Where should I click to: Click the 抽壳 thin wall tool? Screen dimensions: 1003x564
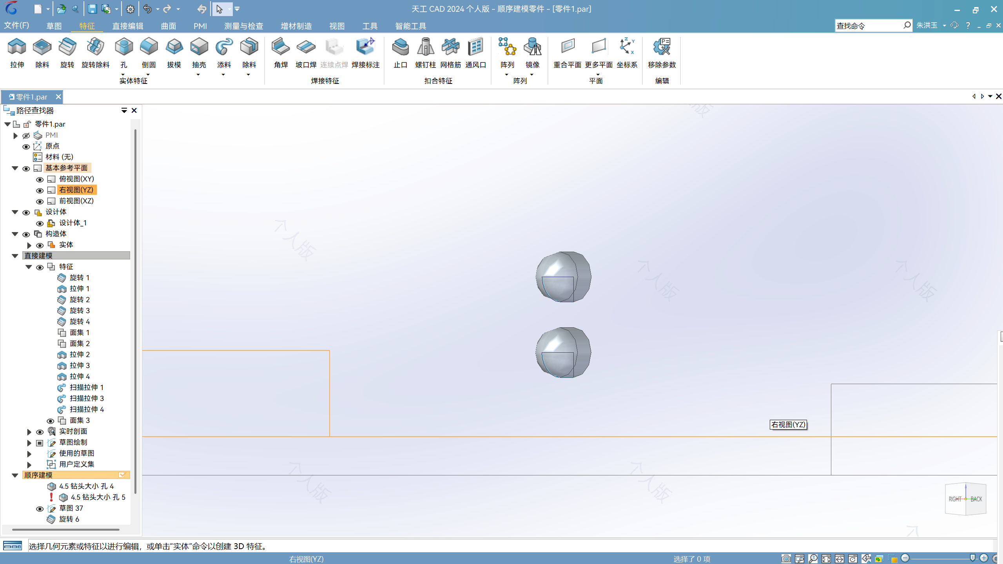pos(199,53)
